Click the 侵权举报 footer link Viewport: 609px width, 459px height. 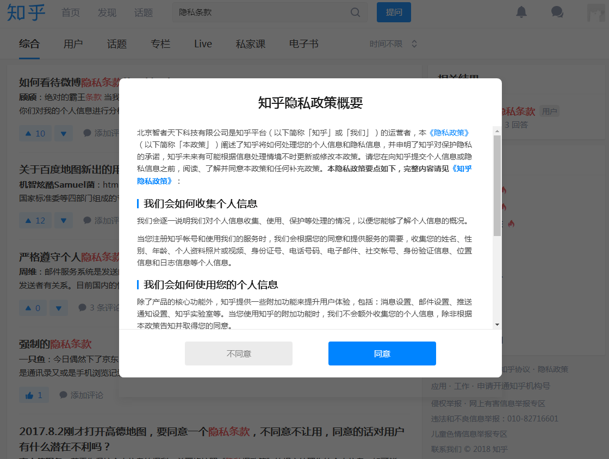[x=446, y=404]
